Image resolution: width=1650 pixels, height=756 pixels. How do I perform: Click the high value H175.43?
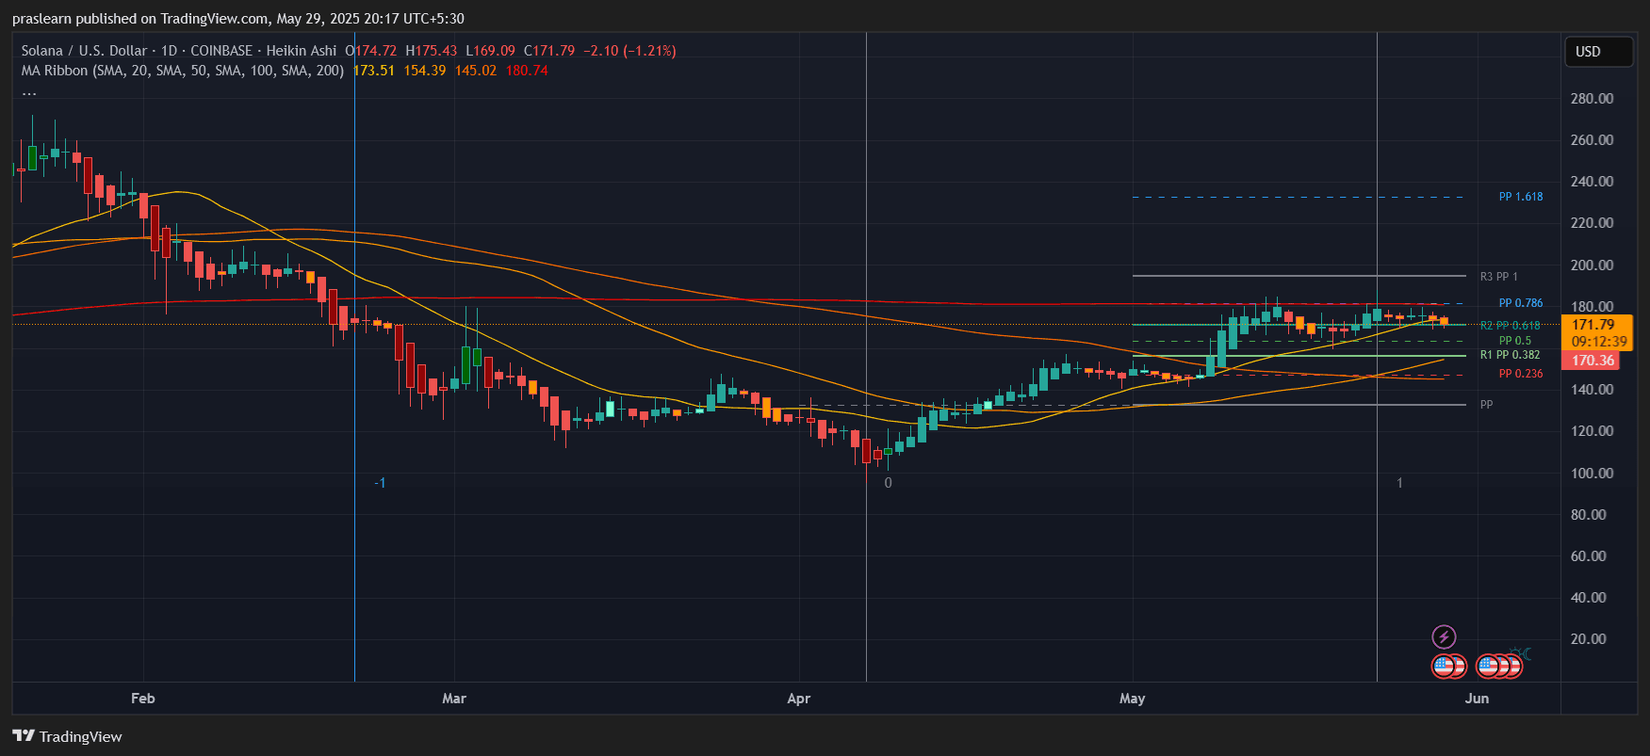pyautogui.click(x=432, y=51)
